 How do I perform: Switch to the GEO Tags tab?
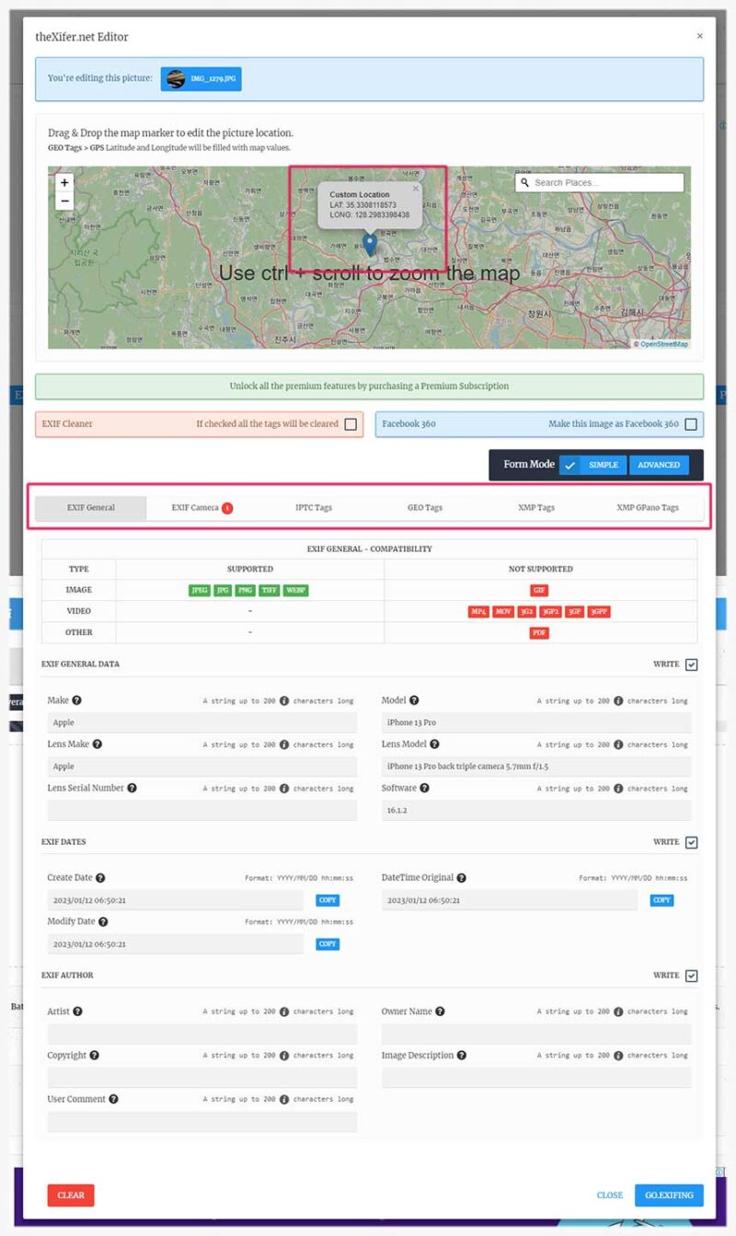tap(425, 507)
